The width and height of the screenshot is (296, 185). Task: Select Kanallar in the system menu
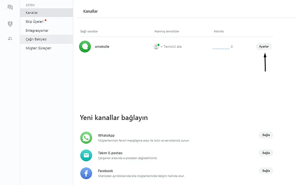pos(32,13)
